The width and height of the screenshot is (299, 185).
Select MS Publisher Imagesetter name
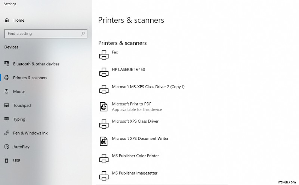(135, 173)
